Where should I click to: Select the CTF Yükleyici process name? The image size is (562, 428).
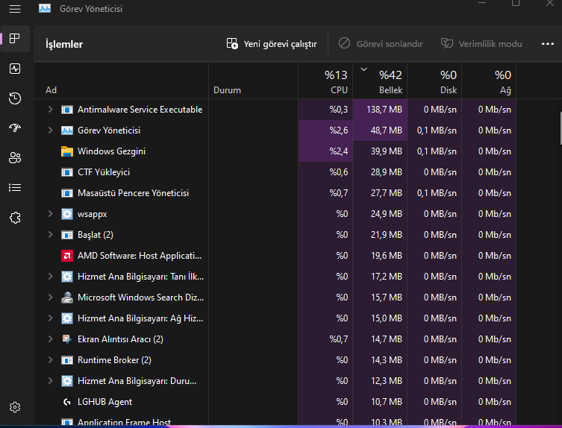point(104,172)
